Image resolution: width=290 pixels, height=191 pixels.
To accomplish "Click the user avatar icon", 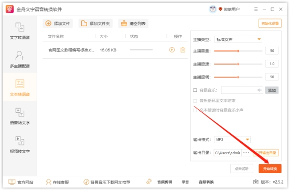I will pos(213,9).
